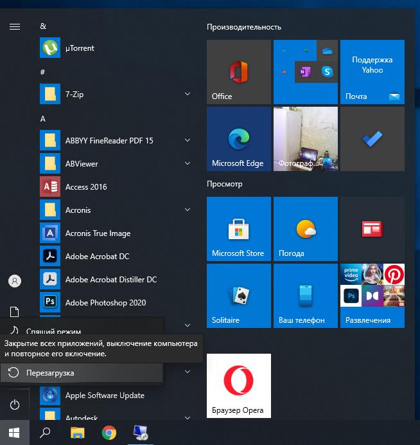This screenshot has height=445, width=420.
Task: Launch the Opera browser tile
Action: coord(238,386)
